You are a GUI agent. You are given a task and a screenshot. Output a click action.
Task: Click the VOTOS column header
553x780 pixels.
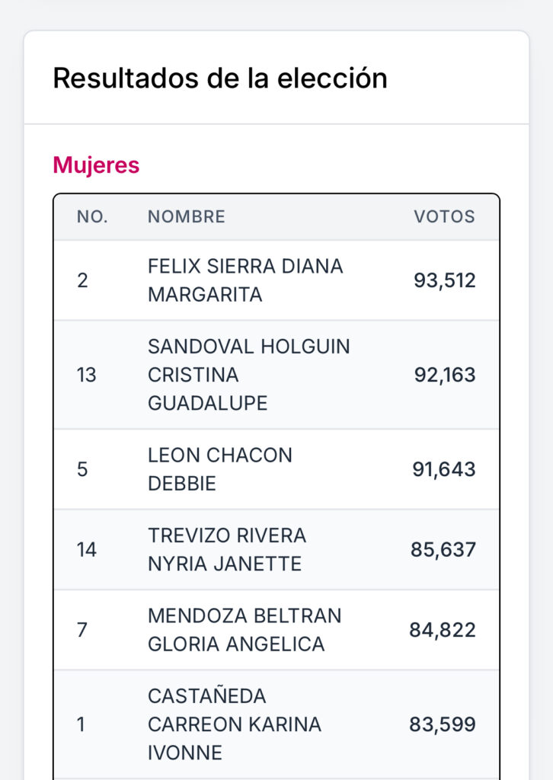coord(445,216)
